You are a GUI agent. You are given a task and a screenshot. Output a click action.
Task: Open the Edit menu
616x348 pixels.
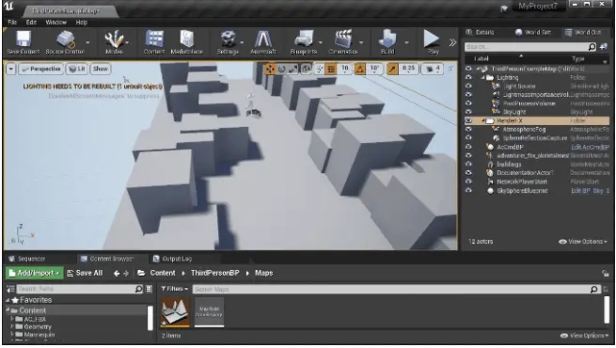[31, 23]
